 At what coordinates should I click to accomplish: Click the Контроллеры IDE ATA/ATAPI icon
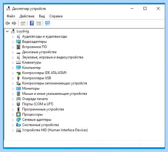[x=18, y=73]
